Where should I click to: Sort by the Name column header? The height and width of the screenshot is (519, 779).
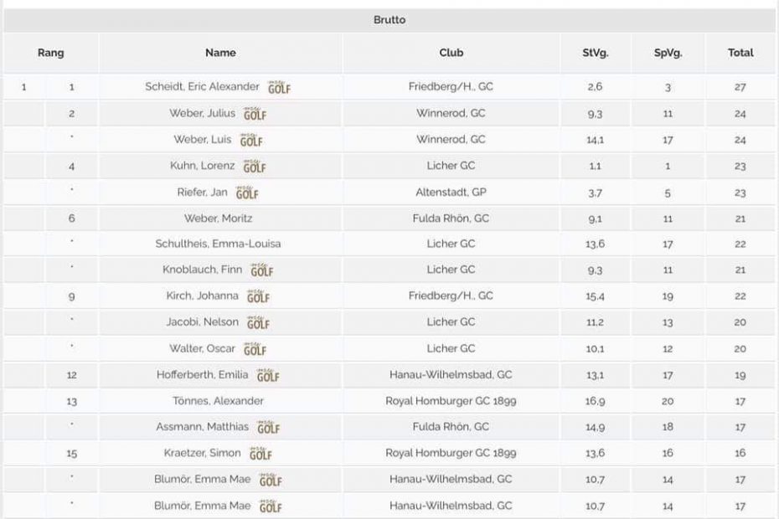pos(220,53)
